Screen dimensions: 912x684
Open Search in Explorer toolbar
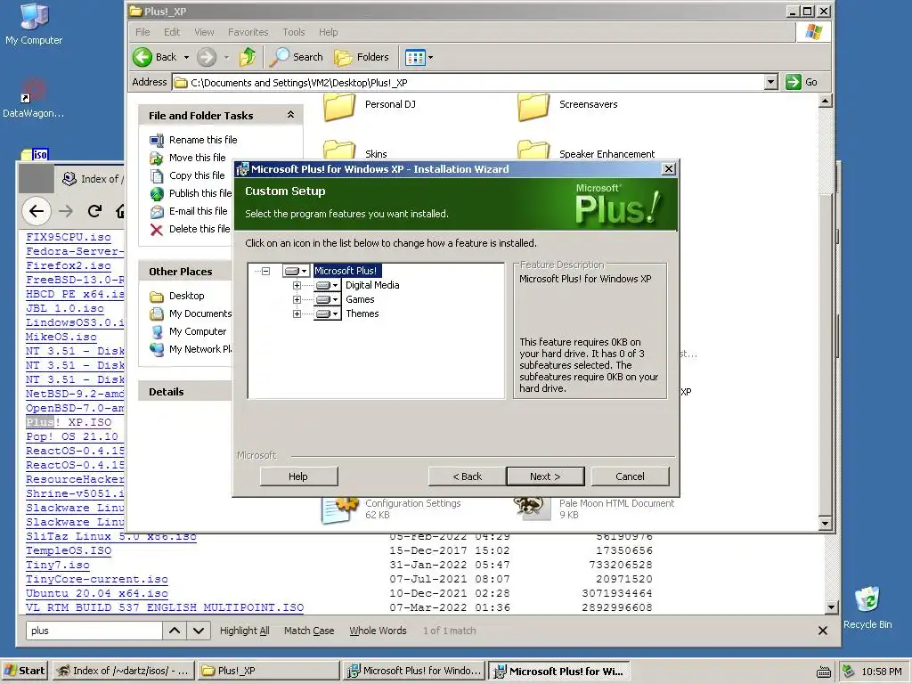[x=297, y=57]
